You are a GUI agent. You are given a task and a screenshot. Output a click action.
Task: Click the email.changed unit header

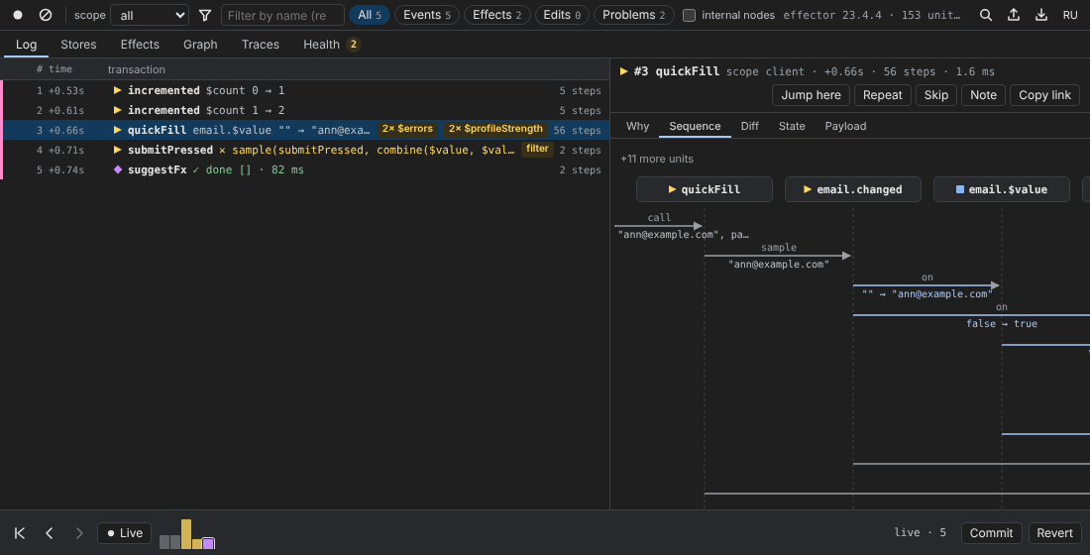(x=853, y=189)
